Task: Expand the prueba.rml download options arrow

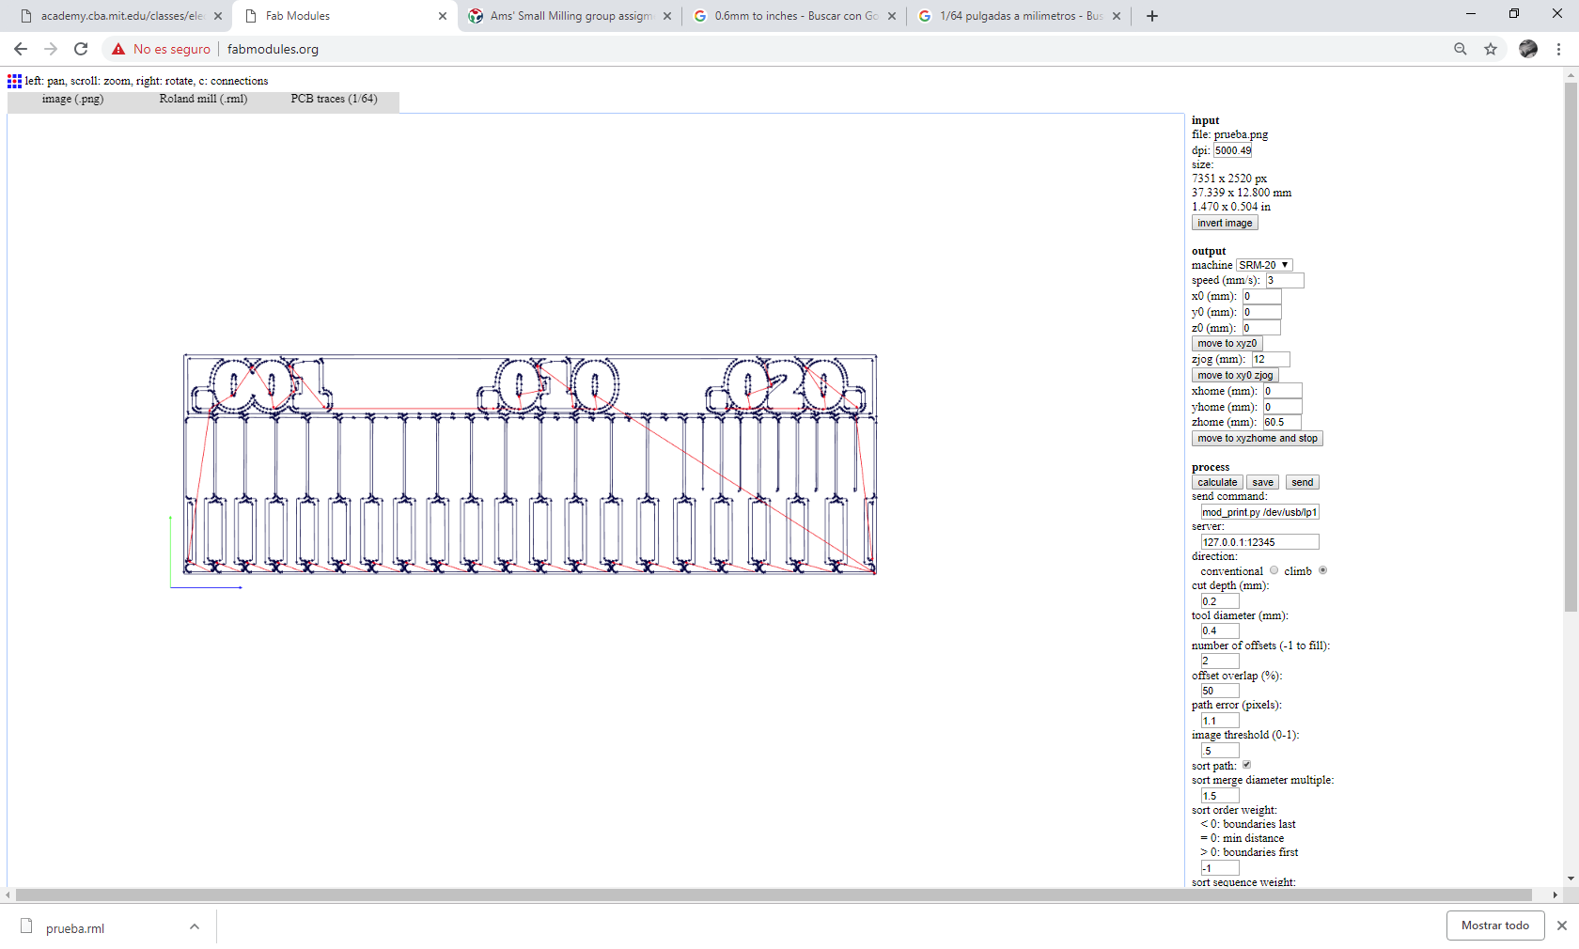Action: click(195, 926)
